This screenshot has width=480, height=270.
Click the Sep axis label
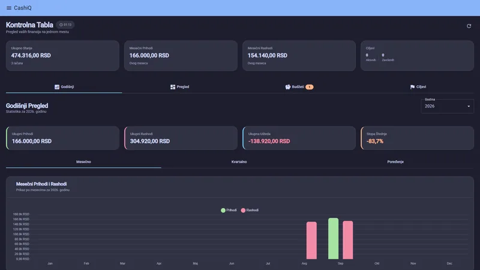pyautogui.click(x=340, y=263)
